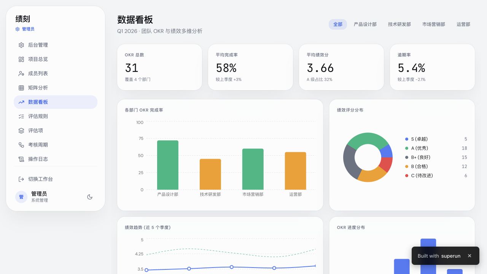The height and width of the screenshot is (274, 487).
Task: Click the 切换工作台 exit icon
Action: (x=21, y=179)
